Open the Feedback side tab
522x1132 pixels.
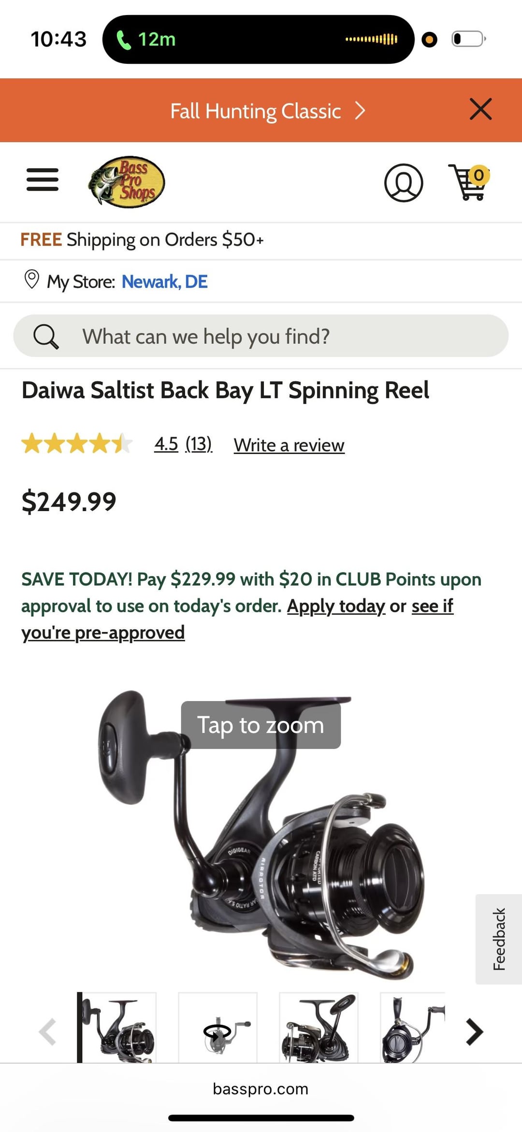[x=499, y=939]
